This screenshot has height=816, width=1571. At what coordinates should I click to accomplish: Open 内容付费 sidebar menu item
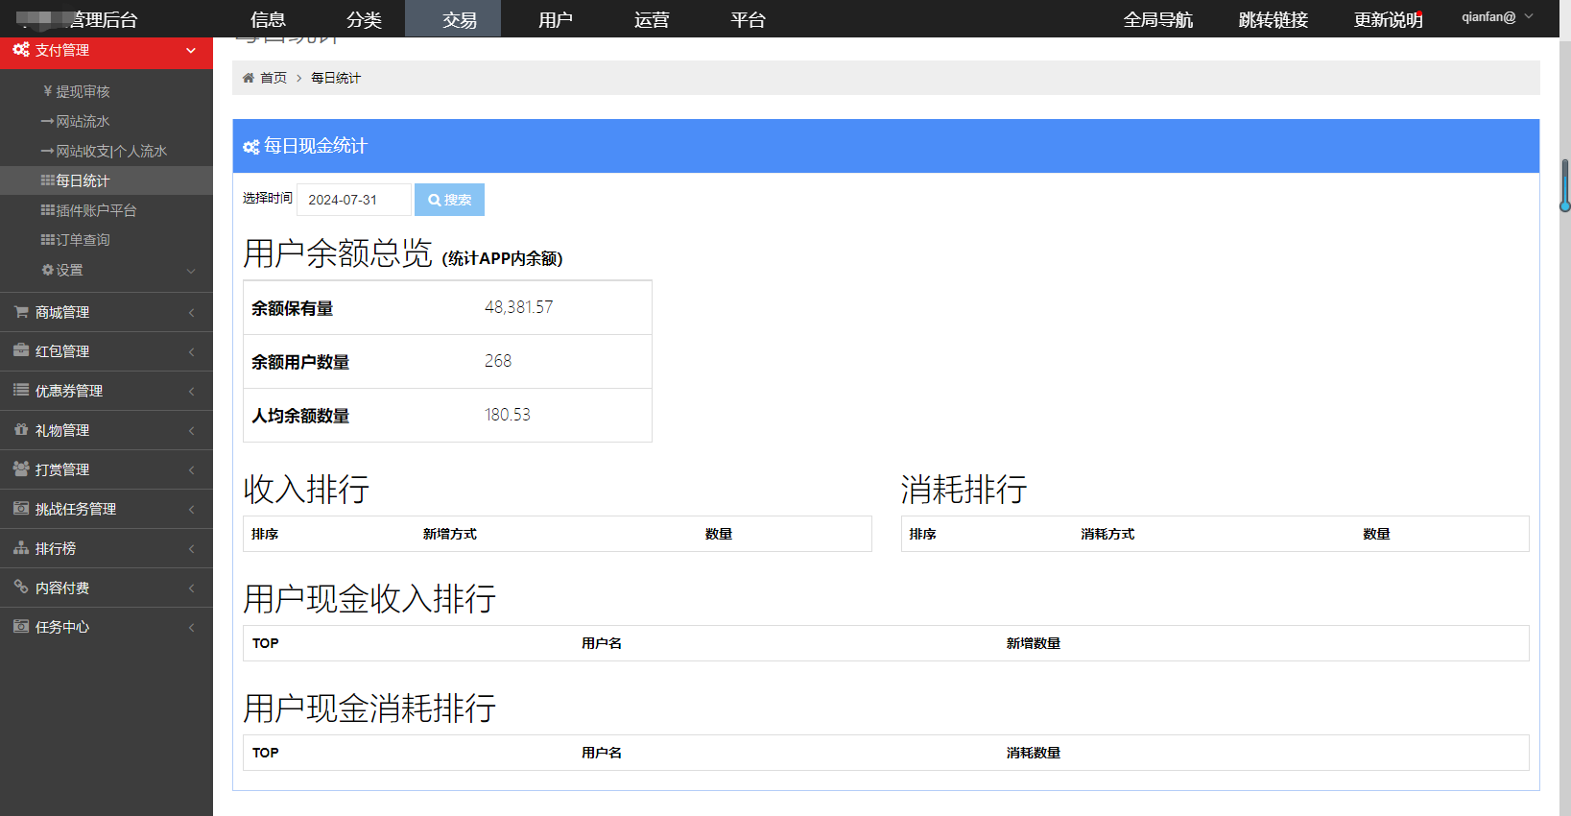coord(106,588)
